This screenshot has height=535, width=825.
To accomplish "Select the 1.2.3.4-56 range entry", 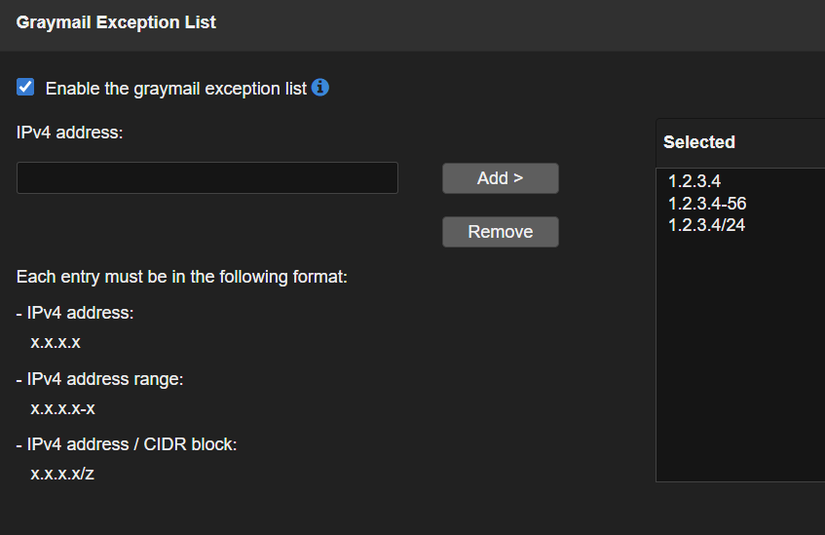I will 706,204.
